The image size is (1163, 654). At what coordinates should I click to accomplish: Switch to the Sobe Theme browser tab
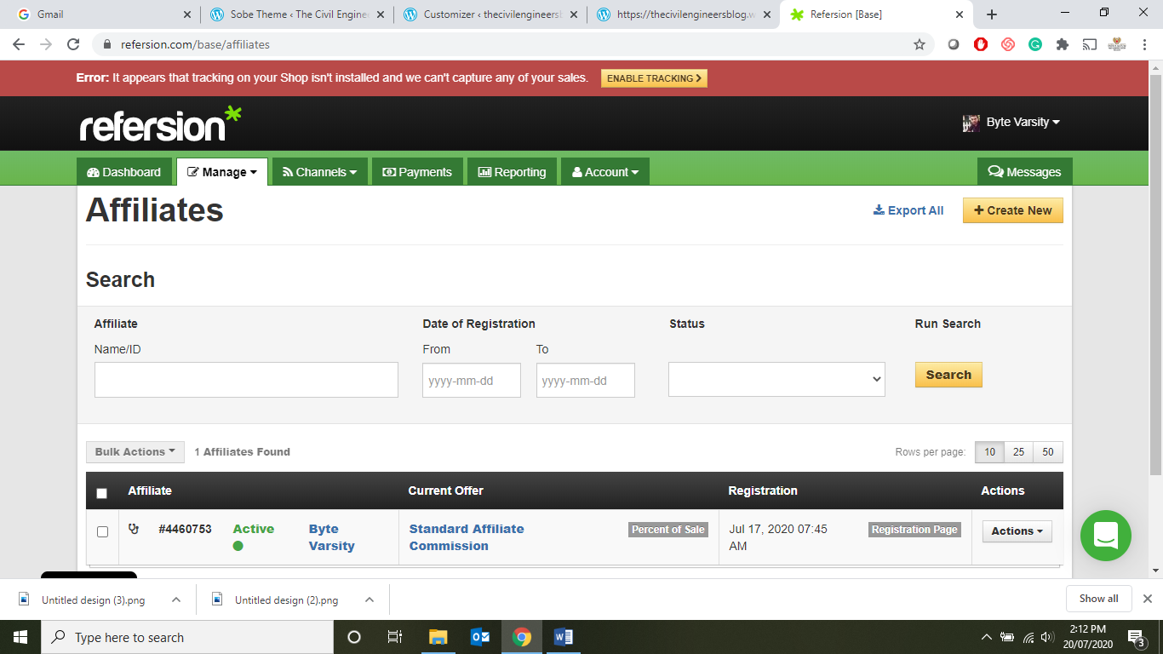pyautogui.click(x=297, y=14)
